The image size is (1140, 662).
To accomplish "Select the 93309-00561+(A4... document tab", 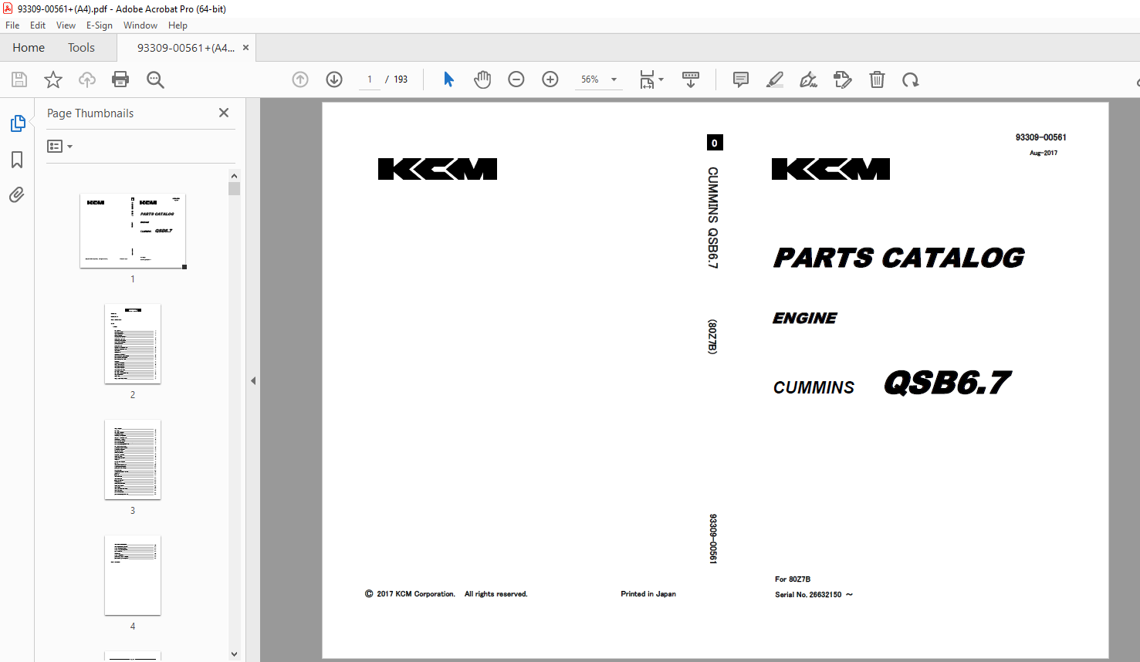I will (186, 48).
